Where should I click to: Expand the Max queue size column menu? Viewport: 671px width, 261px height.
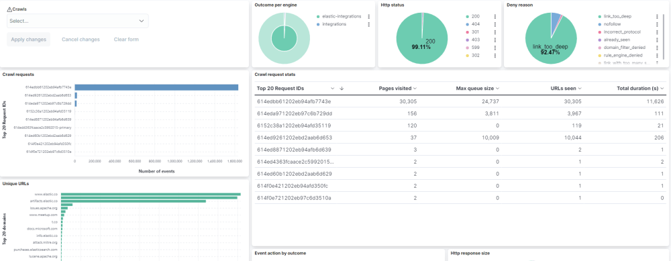498,89
